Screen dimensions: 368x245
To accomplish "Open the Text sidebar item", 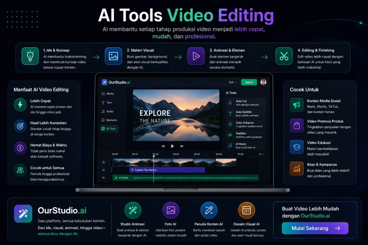I will point(107,103).
